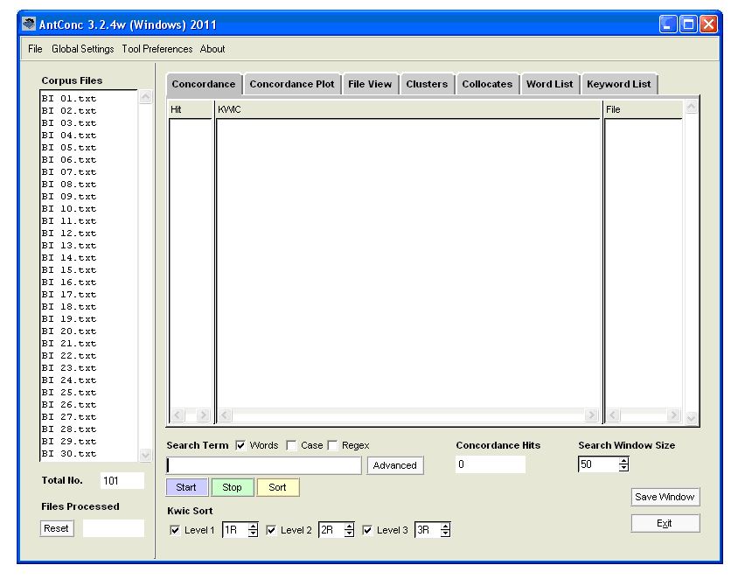Click the Level 3 value field 3R
Viewport: 731px width, 579px height.
pyautogui.click(x=428, y=530)
